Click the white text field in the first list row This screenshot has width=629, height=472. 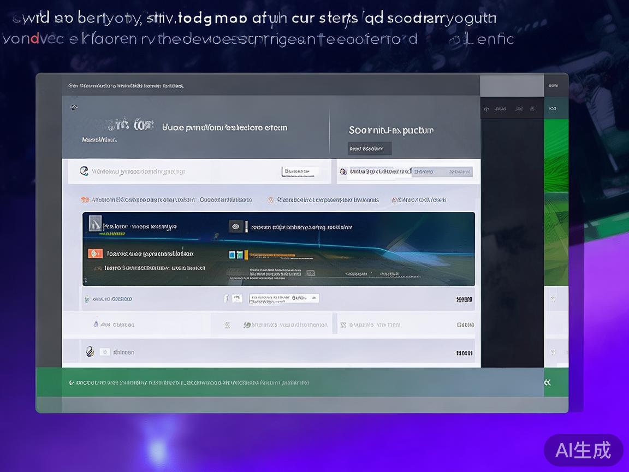point(284,298)
